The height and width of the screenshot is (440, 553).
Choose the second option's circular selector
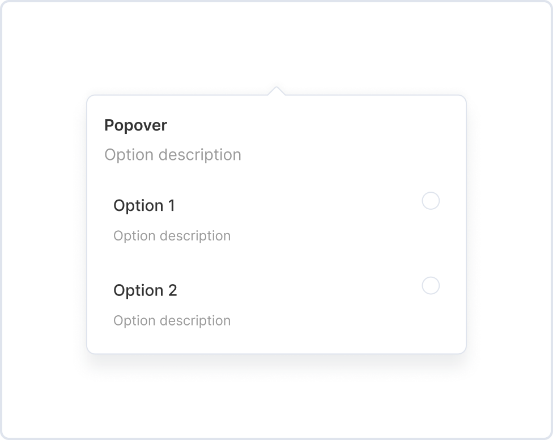[431, 286]
